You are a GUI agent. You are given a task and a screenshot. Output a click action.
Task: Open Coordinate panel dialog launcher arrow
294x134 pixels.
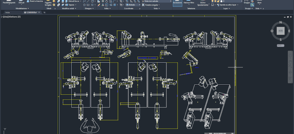tap(140, 8)
